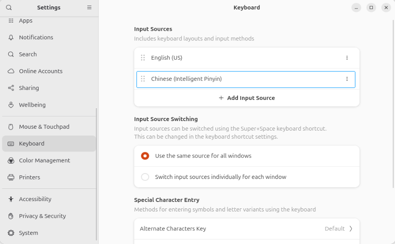
Task: Open the System settings gear icon
Action: (x=11, y=233)
